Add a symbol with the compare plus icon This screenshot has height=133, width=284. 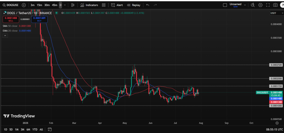tap(24, 5)
